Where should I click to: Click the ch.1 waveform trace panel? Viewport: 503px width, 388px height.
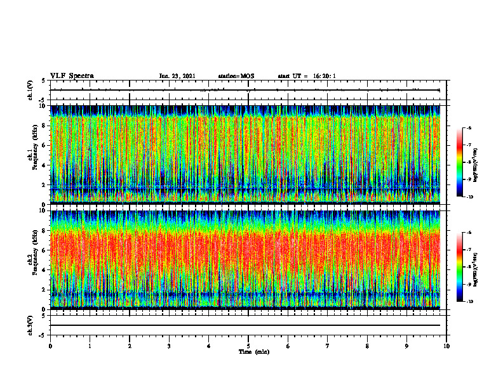(248, 90)
